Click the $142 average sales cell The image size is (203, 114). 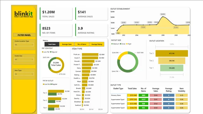tap(156, 104)
